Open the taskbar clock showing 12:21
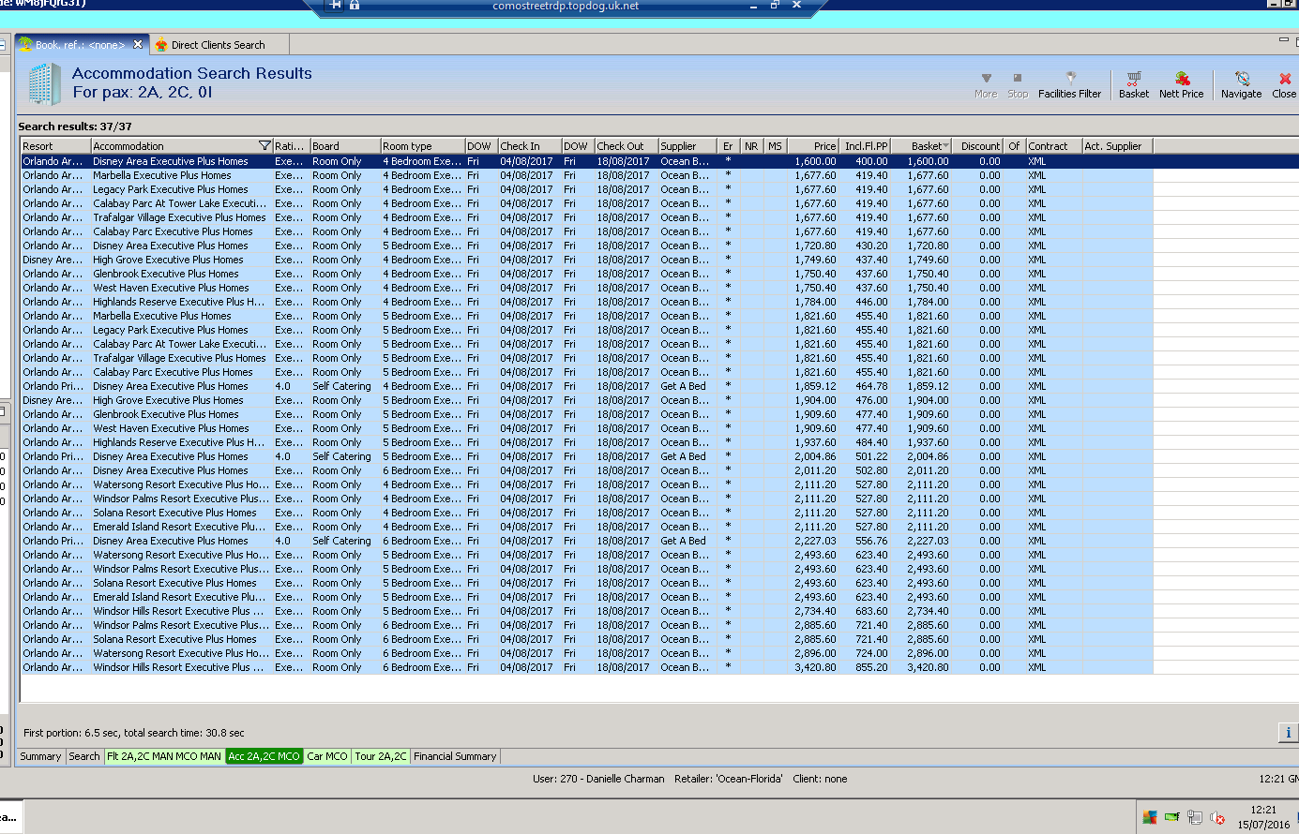This screenshot has width=1299, height=834. pos(1263,817)
